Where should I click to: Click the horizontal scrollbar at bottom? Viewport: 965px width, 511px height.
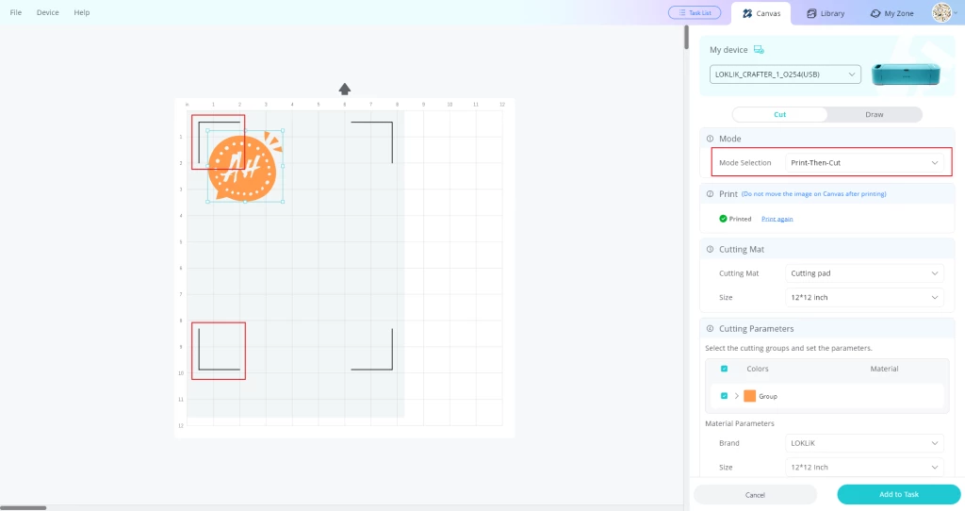(x=24, y=508)
